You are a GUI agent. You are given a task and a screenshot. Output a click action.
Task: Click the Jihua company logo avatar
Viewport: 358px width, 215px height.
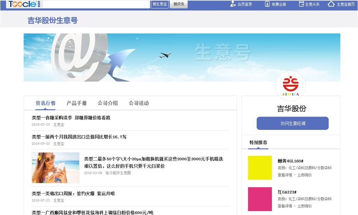[291, 86]
